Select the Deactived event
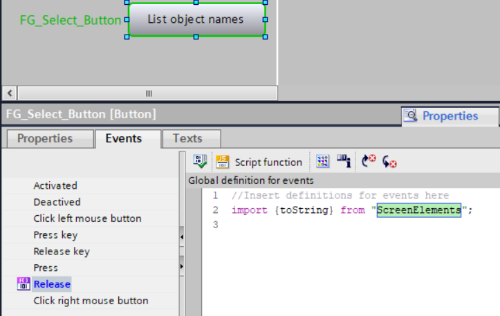Screen dimensions: 500x316 tap(57, 202)
